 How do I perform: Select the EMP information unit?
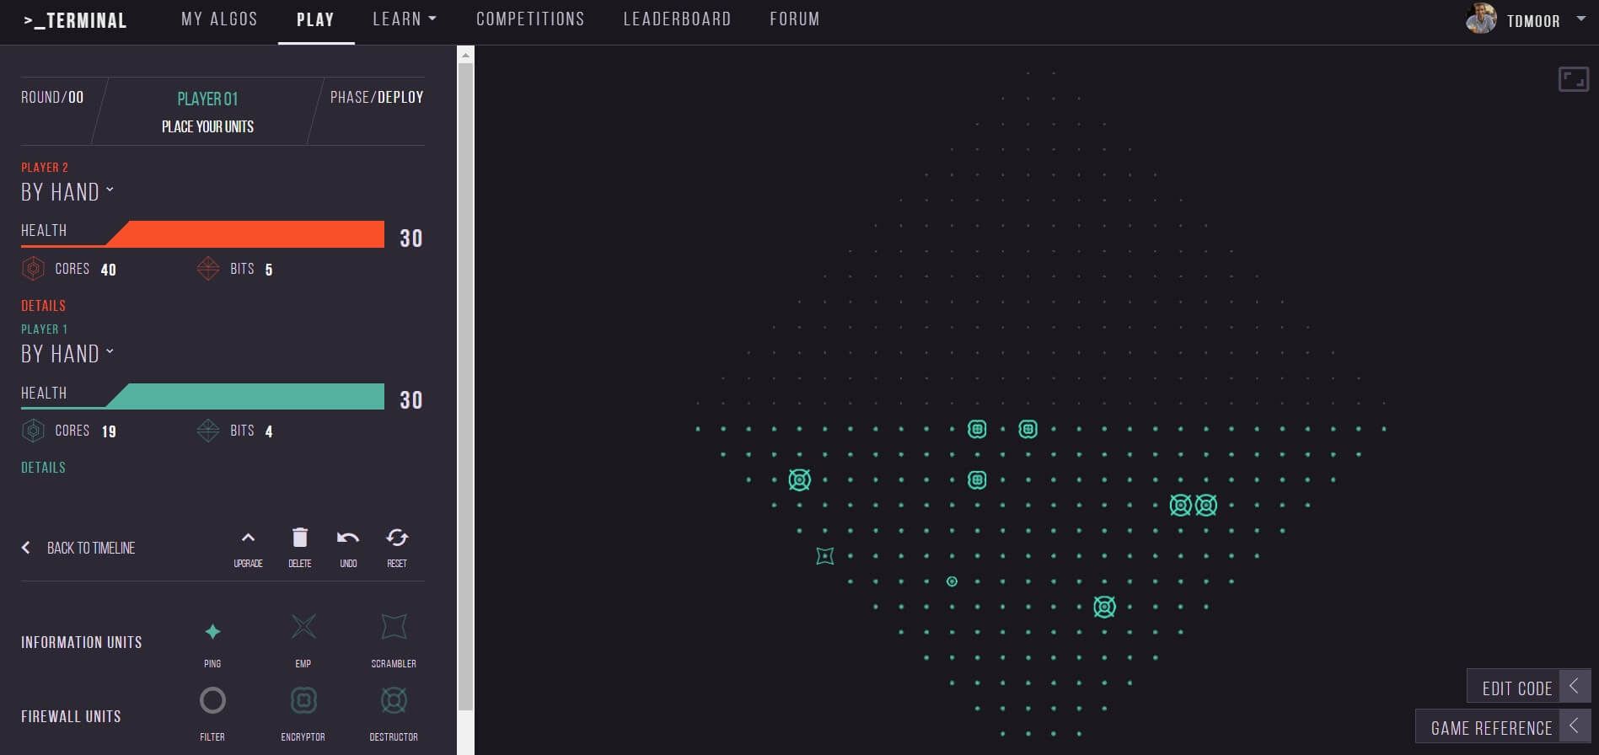coord(303,627)
